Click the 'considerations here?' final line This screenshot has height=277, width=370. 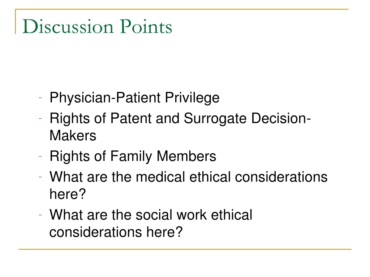point(116,232)
